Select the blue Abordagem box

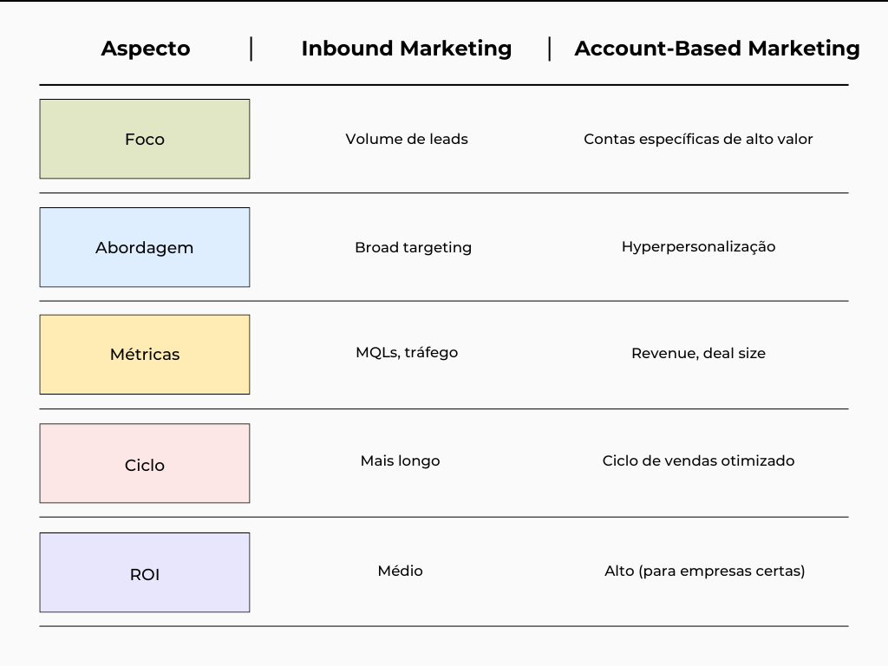(x=145, y=247)
